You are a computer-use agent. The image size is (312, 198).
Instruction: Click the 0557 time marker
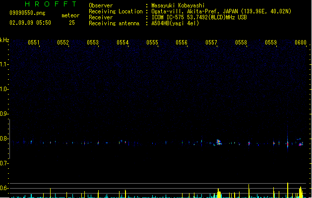[211, 43]
